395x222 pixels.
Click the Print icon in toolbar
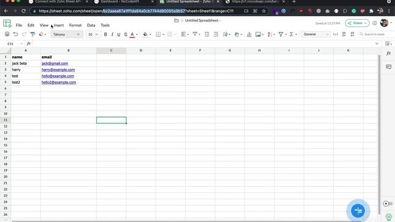click(7, 35)
